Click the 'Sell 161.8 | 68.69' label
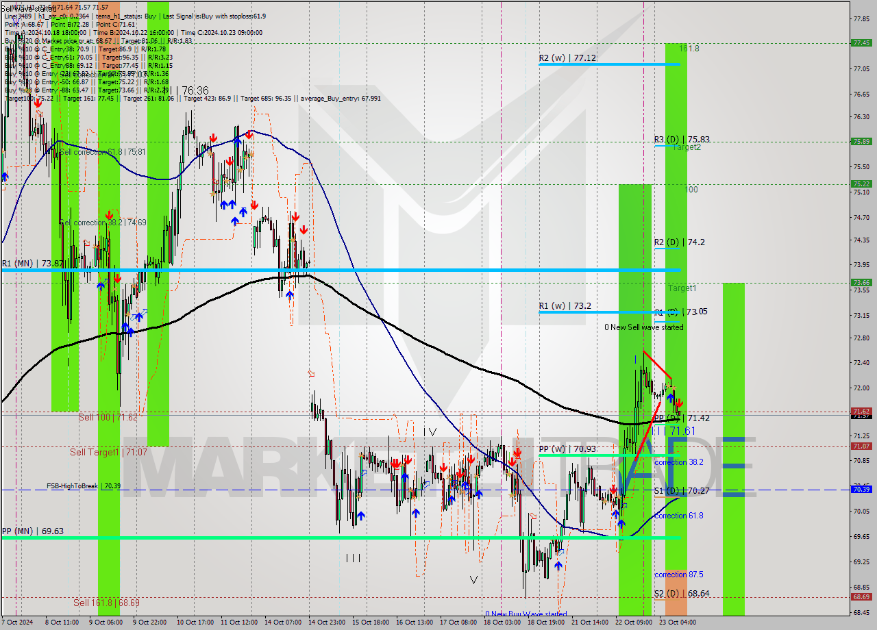 (106, 603)
